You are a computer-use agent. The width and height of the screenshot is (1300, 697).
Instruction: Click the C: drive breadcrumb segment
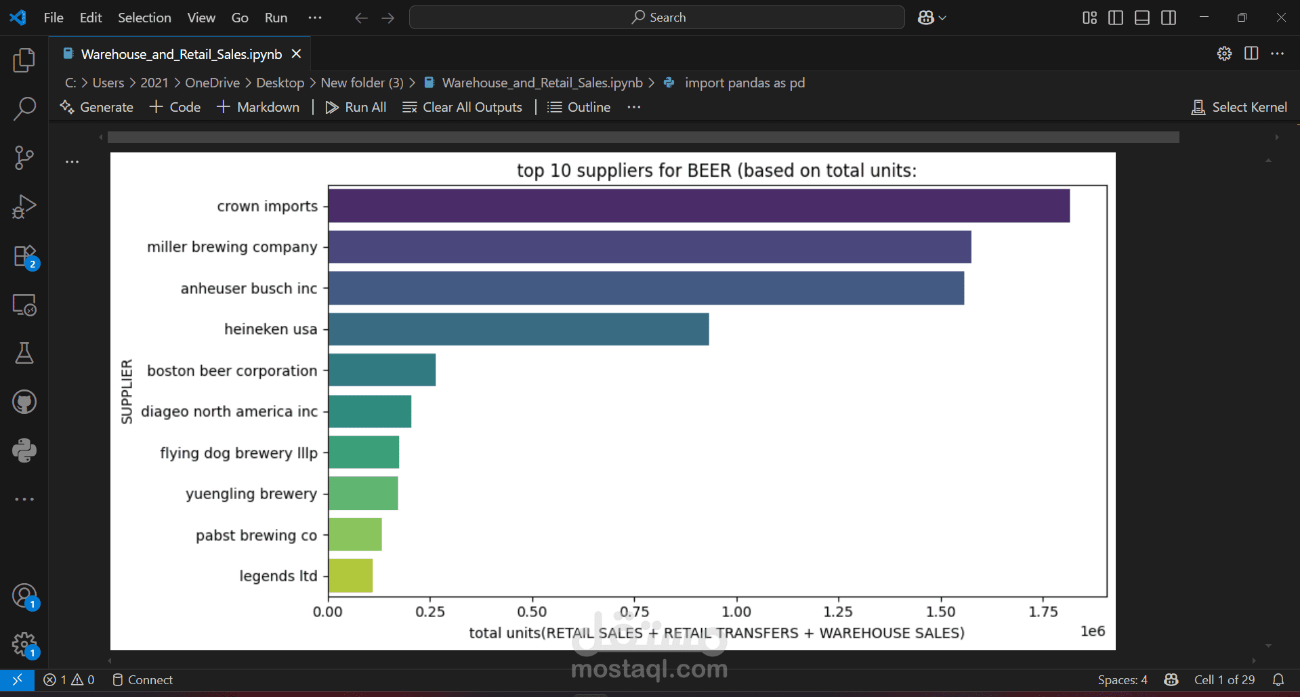pos(70,83)
